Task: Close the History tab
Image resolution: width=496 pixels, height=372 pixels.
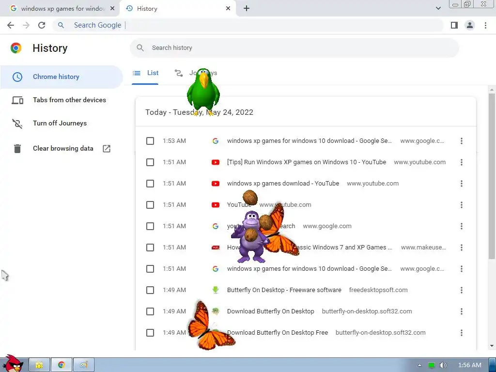Action: coord(228,9)
